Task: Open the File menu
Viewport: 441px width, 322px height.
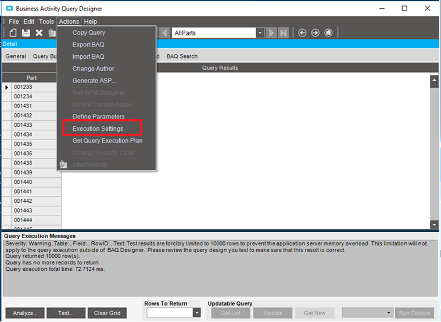Action: (13, 22)
